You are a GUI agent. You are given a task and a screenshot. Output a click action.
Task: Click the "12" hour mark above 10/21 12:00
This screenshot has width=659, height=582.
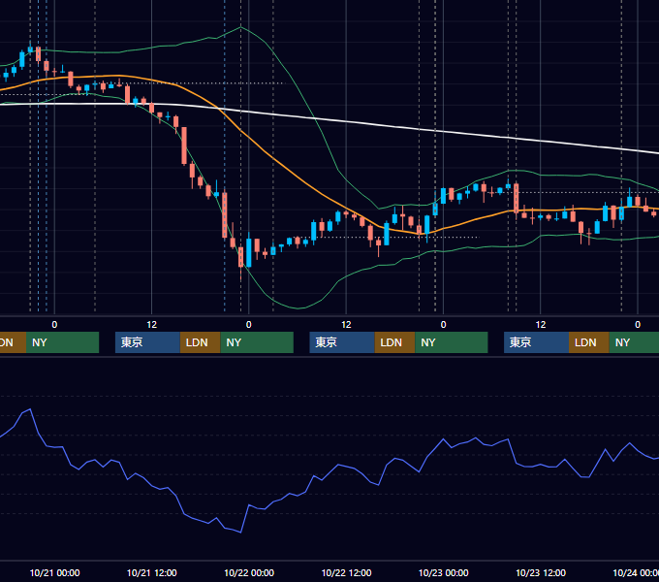[x=152, y=325]
